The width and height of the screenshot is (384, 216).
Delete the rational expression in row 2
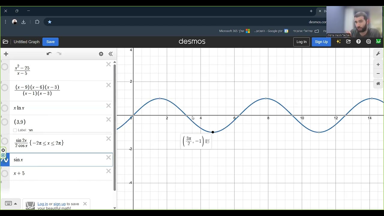tap(109, 85)
